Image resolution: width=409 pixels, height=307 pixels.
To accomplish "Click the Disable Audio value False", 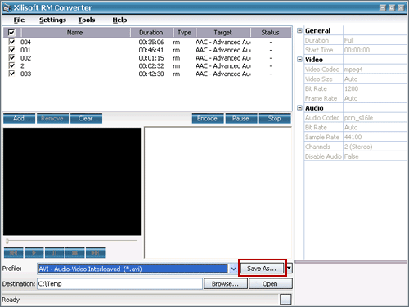I will [375, 156].
